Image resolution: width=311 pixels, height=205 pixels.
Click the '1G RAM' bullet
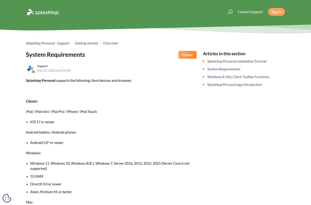pos(37,176)
